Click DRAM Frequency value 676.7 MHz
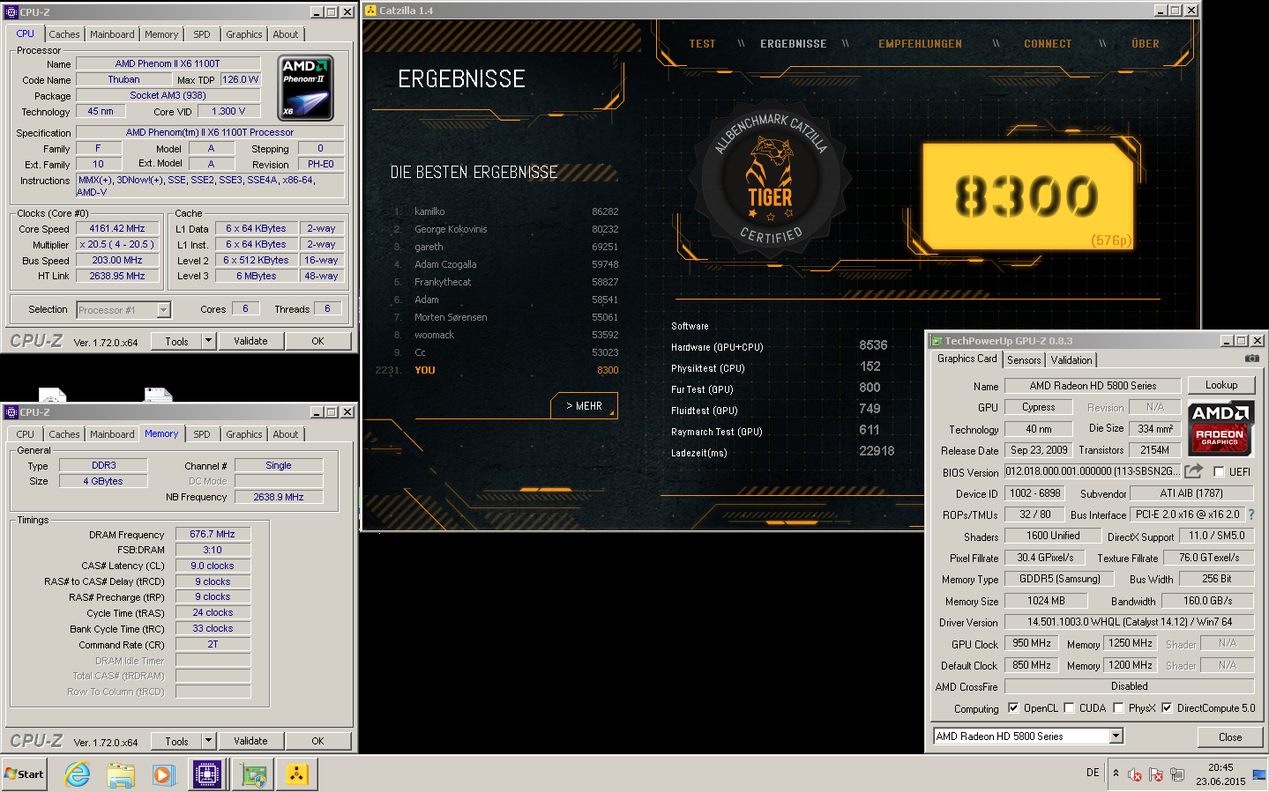 (213, 534)
